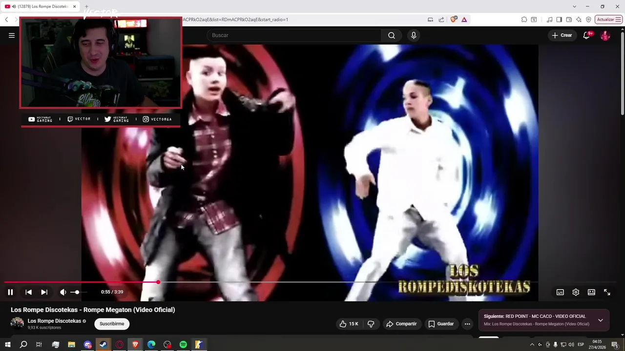This screenshot has width=625, height=351.
Task: Click the YouTube search magnifier button
Action: (392, 35)
